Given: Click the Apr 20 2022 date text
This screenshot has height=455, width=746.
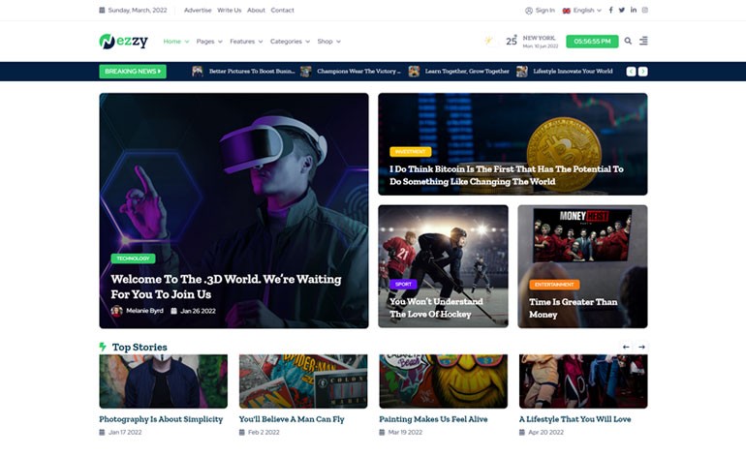Looking at the screenshot, I should coord(545,432).
